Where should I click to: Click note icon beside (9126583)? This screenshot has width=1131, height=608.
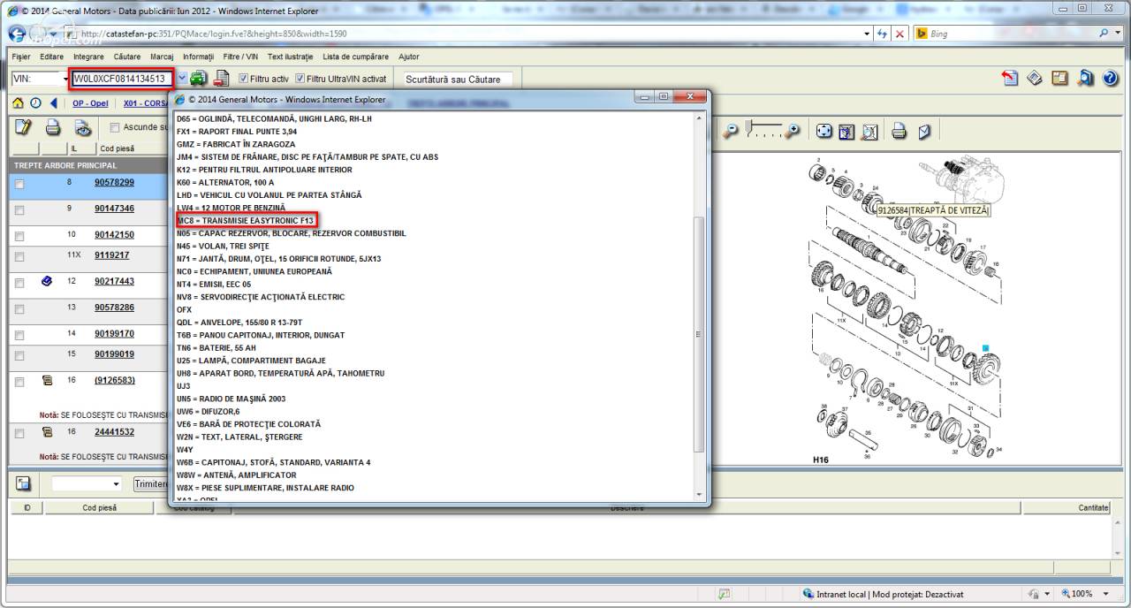47,380
